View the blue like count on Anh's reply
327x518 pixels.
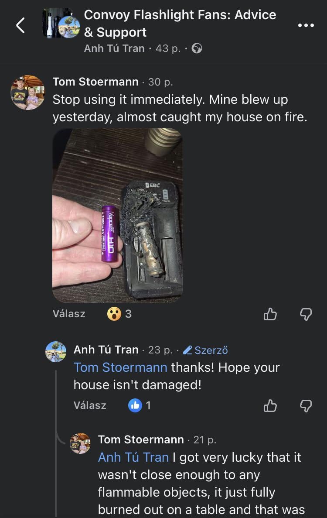pos(140,405)
